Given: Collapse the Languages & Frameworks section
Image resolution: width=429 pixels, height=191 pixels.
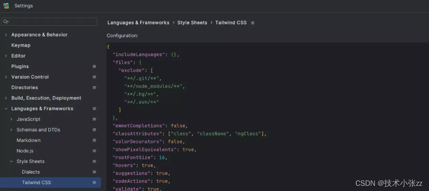Looking at the screenshot, I should click(x=6, y=109).
